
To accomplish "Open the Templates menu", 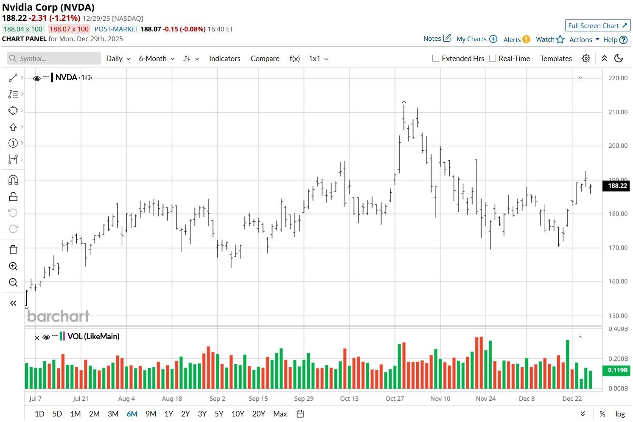I will [x=556, y=59].
